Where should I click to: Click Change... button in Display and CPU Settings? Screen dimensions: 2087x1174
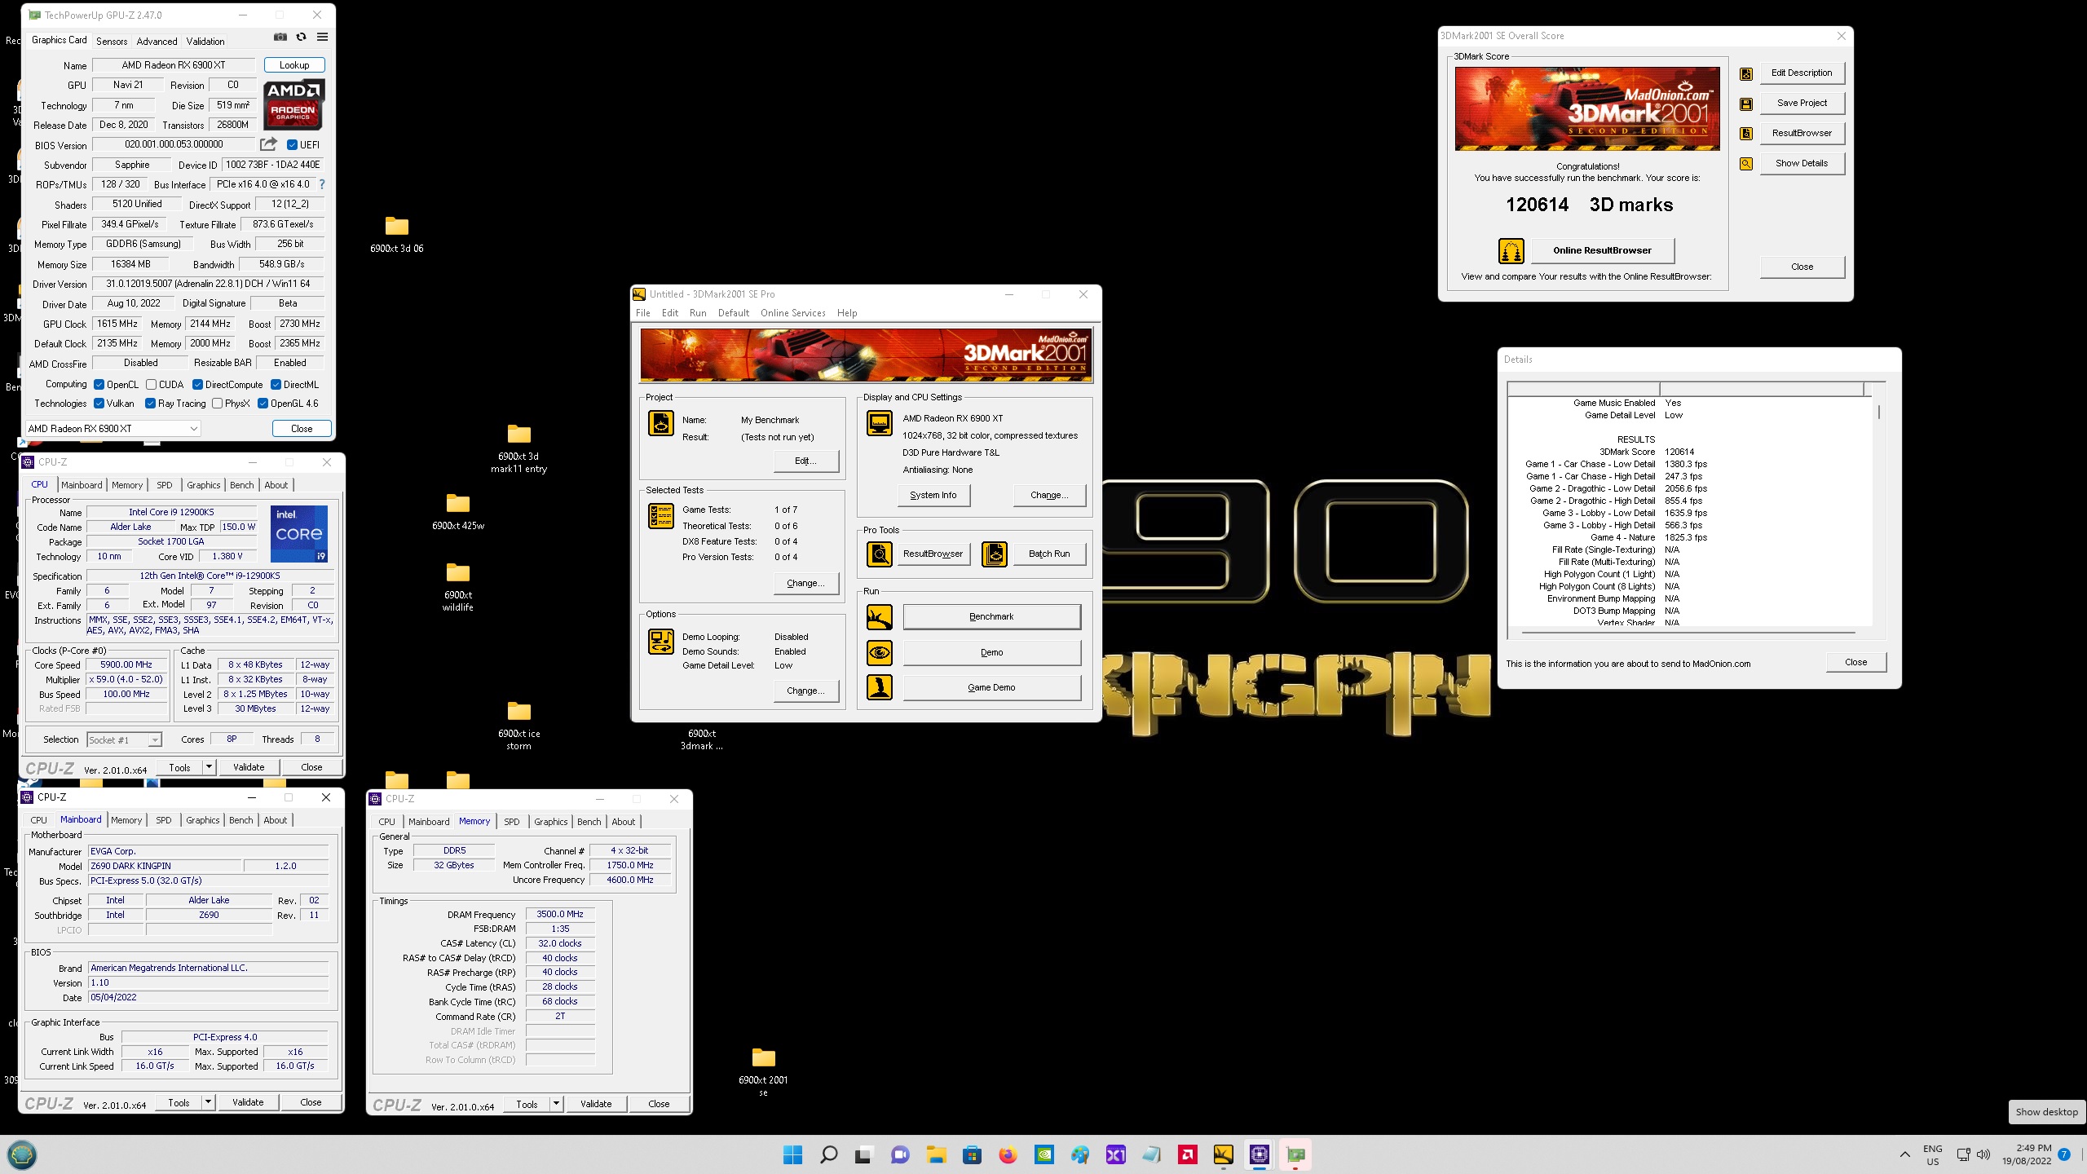tap(1048, 495)
